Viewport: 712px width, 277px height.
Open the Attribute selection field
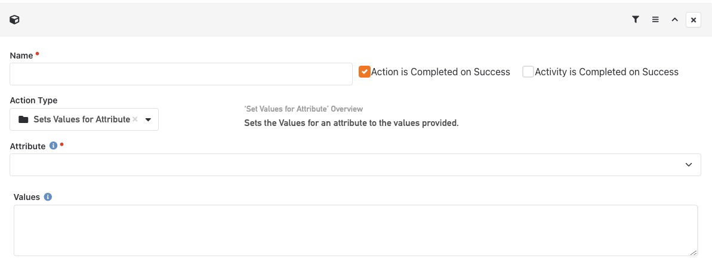point(355,165)
